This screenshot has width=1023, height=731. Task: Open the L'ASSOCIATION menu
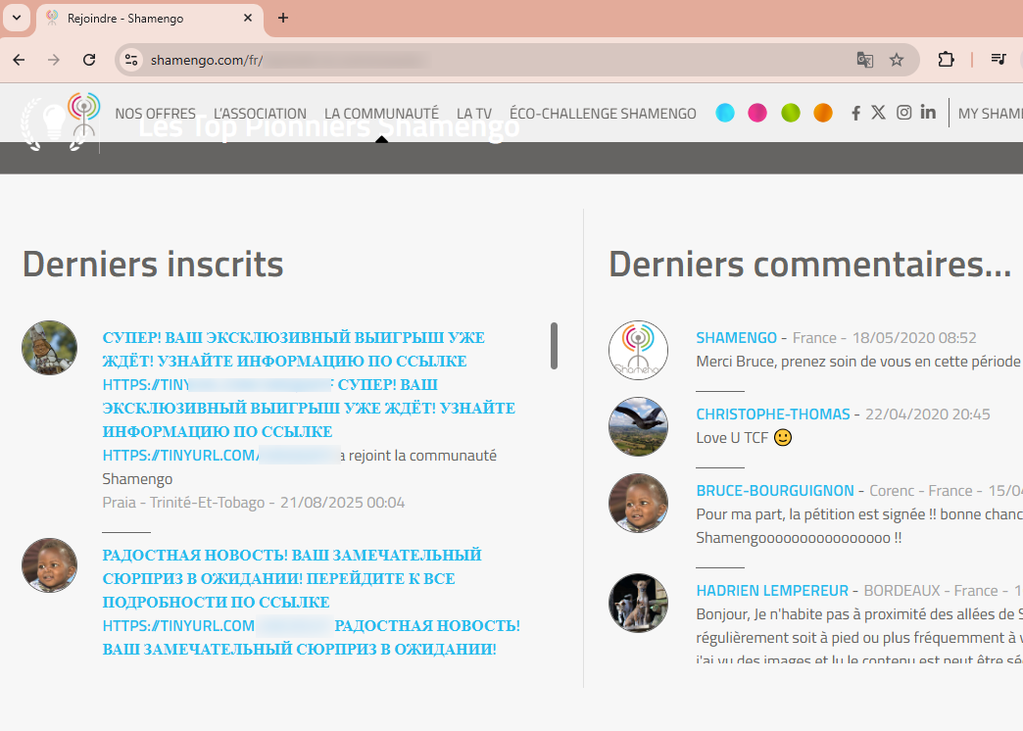(x=260, y=114)
